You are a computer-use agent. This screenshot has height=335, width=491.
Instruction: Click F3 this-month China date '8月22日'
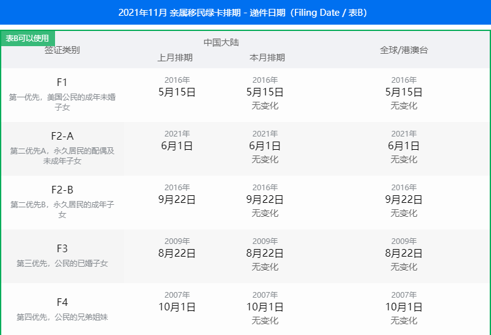coord(265,253)
